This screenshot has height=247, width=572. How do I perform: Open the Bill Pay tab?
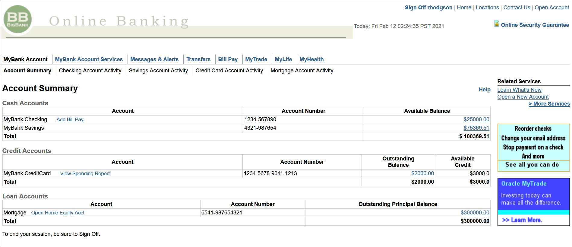(x=228, y=59)
